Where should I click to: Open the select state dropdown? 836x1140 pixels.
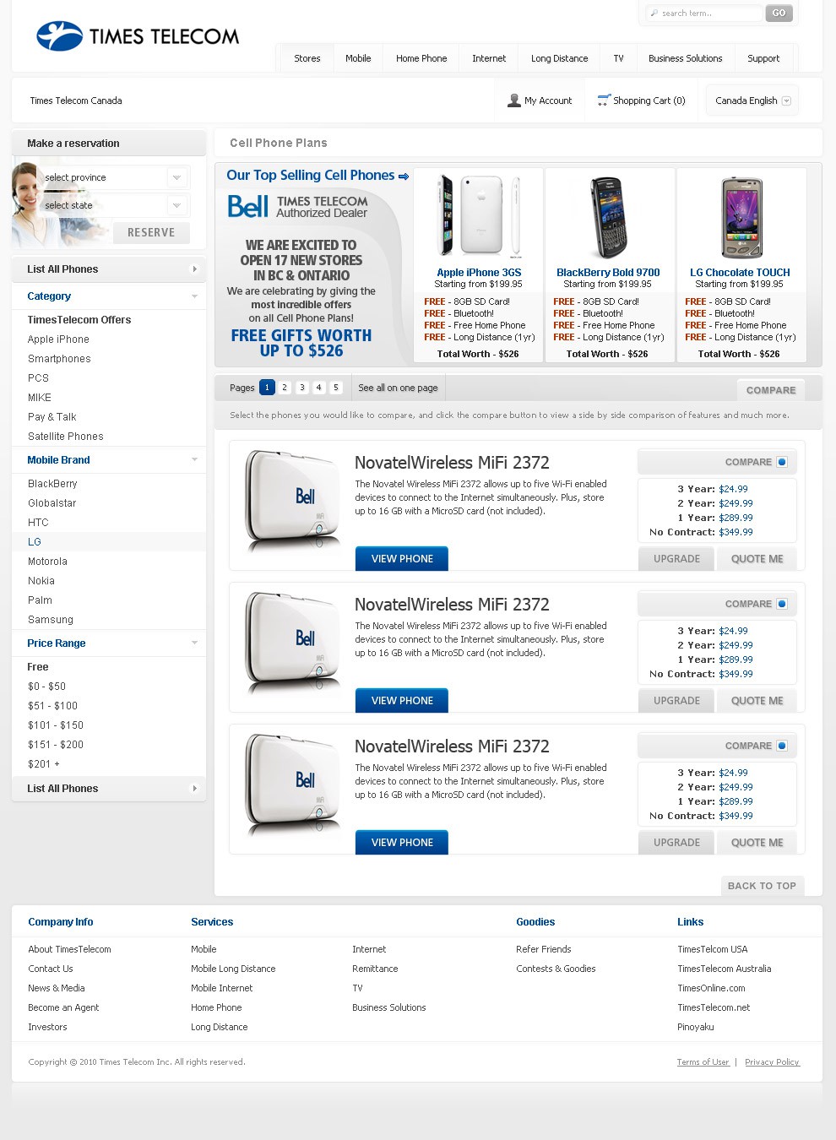(113, 205)
